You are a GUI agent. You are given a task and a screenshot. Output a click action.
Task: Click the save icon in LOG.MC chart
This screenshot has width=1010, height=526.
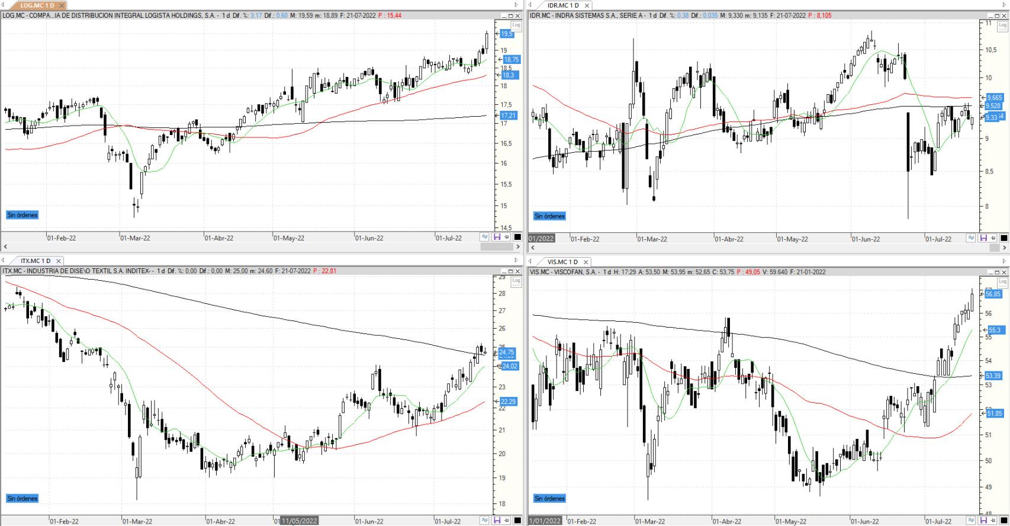coord(496,237)
